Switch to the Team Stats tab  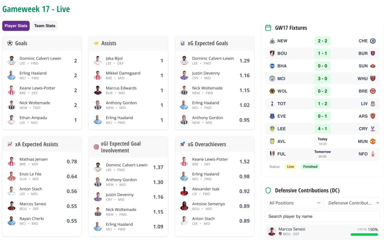pos(45,26)
